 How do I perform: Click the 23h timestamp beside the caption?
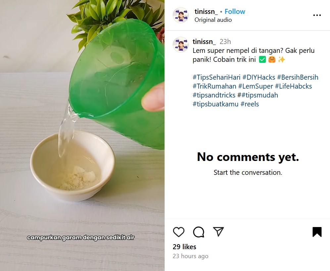click(x=225, y=41)
